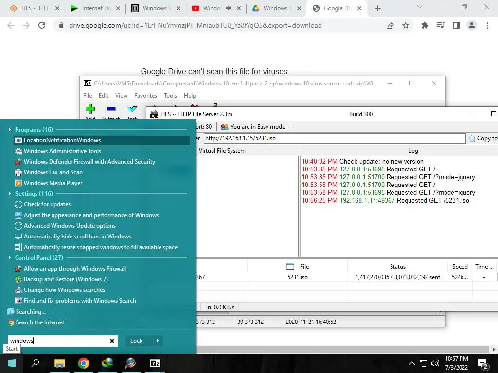
Task: Show hidden system tray icons chevron
Action: click(x=411, y=363)
